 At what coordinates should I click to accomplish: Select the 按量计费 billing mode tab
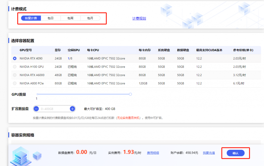pyautogui.click(x=31, y=18)
